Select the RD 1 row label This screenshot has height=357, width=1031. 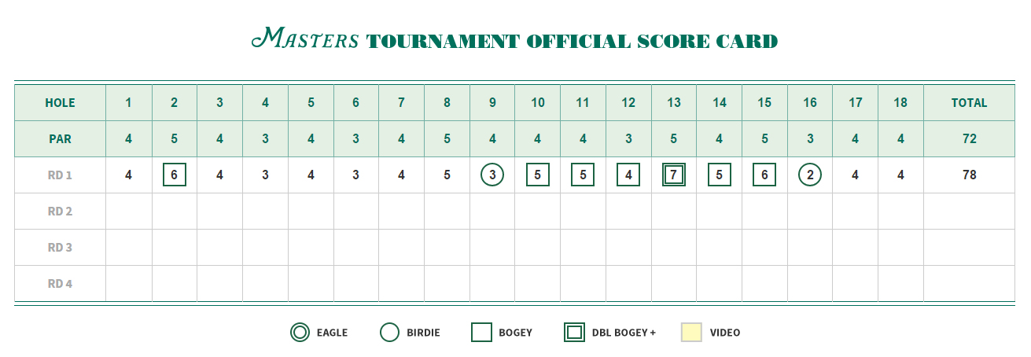tap(60, 175)
